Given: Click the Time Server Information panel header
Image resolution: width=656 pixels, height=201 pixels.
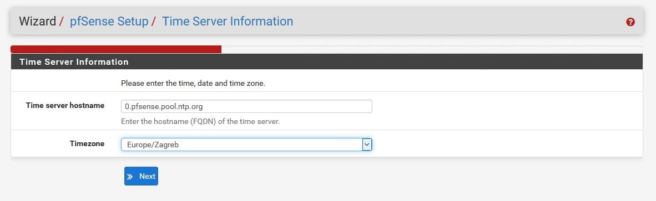Looking at the screenshot, I should click(x=327, y=61).
